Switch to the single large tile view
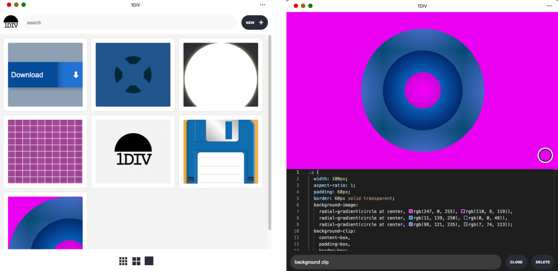Viewport: 558px width, 271px height. pos(149,261)
